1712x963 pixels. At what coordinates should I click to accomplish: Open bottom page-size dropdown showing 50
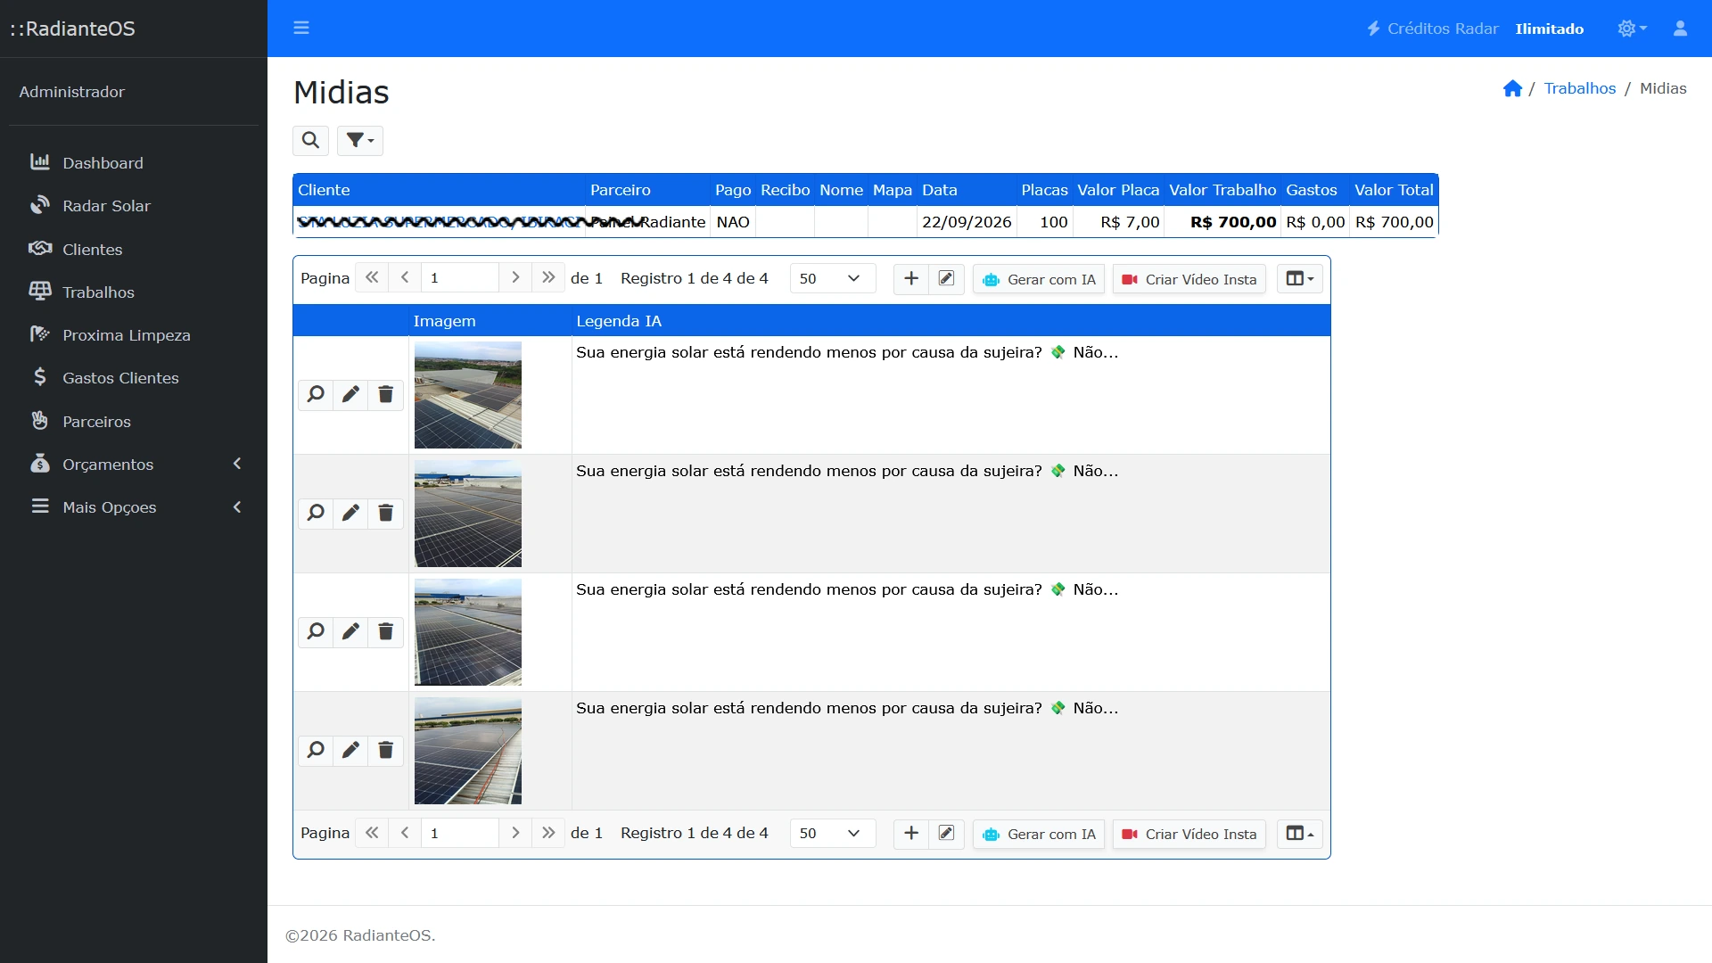point(833,833)
